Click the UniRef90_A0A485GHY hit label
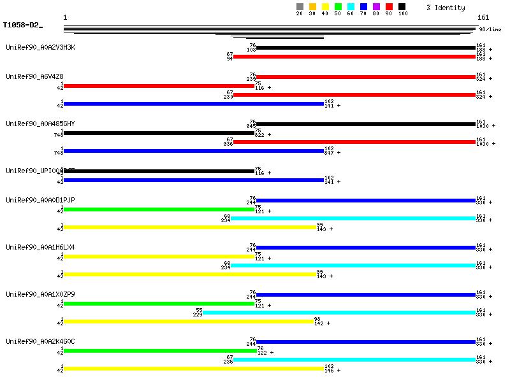Viewport: 510px width, 382px height. click(40, 124)
